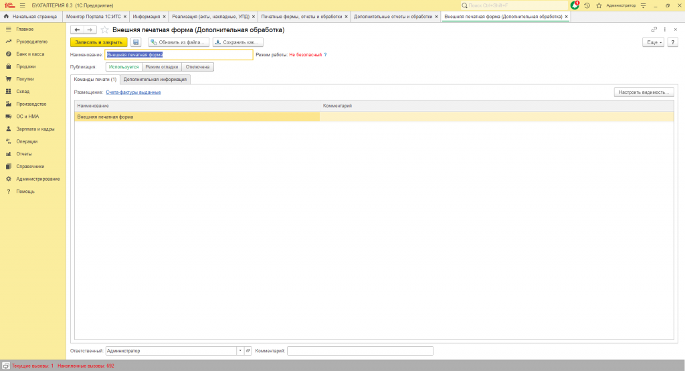
Task: Open Счета-фактуры выданные placement link
Action: (133, 92)
